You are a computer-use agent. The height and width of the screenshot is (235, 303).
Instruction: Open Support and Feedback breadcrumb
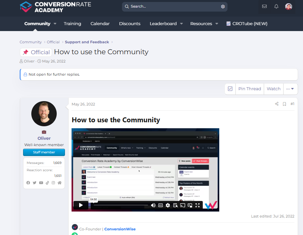pos(87,42)
